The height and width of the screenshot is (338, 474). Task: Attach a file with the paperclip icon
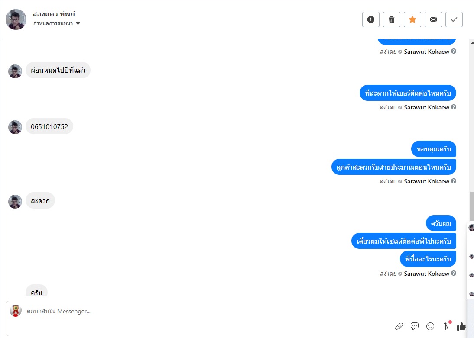click(399, 326)
